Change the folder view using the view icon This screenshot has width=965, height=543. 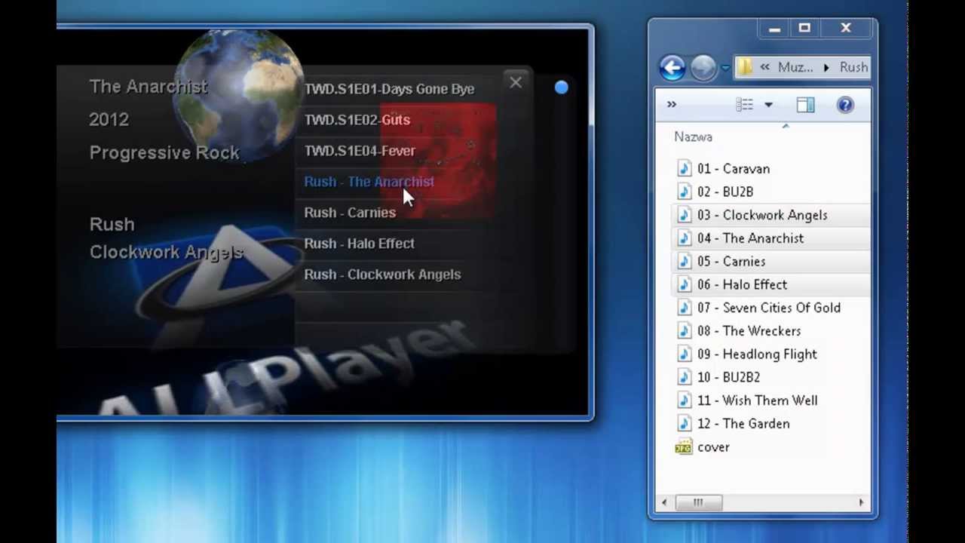[744, 105]
